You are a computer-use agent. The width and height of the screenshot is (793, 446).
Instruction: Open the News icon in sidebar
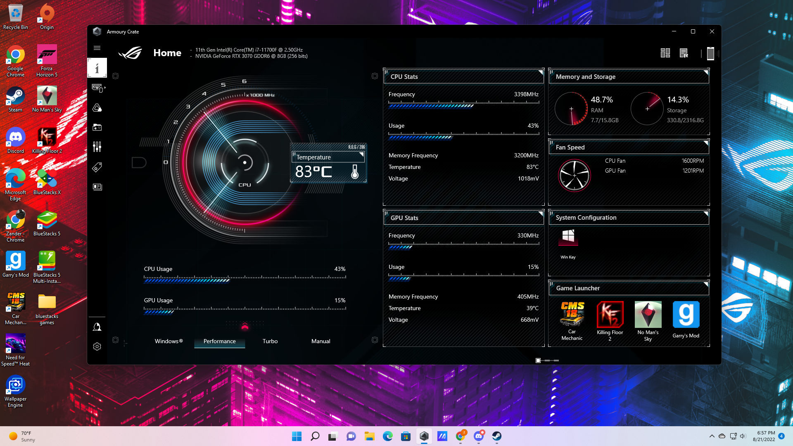click(x=97, y=187)
